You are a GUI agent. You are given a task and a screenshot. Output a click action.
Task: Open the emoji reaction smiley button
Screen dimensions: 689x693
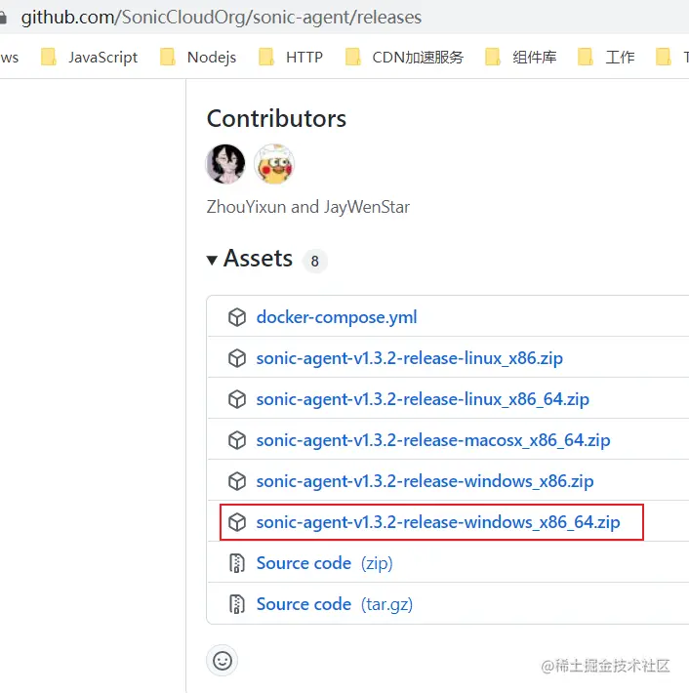222,661
